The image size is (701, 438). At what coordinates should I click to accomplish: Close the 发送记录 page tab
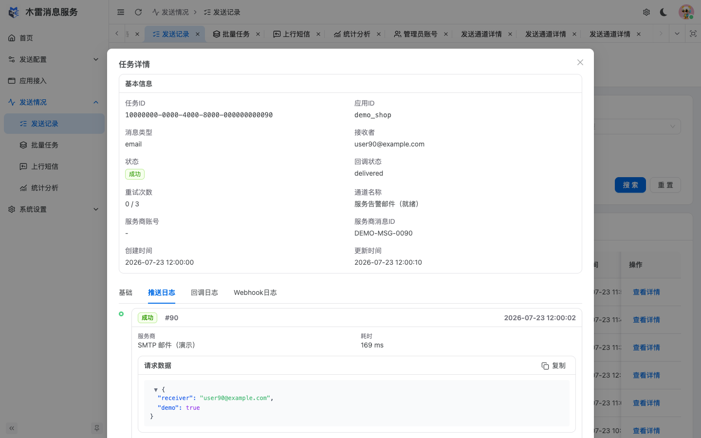198,34
